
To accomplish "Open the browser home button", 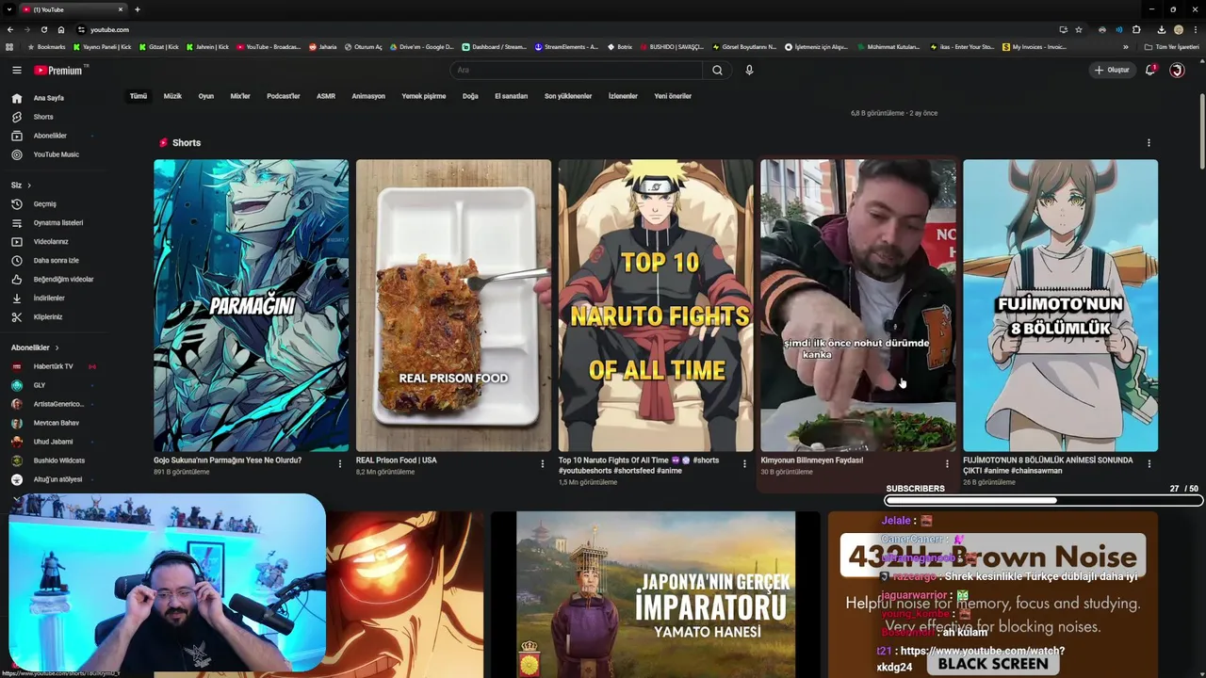I will pyautogui.click(x=61, y=29).
